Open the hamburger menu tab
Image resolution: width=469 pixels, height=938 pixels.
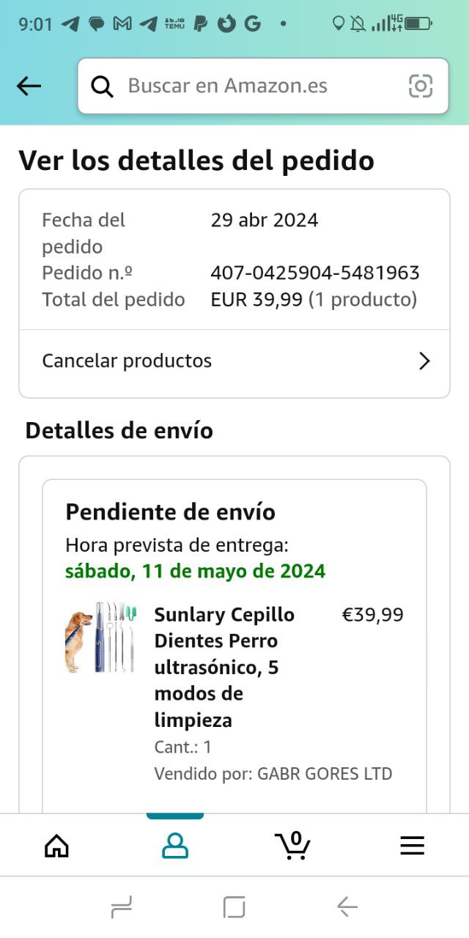tap(412, 846)
